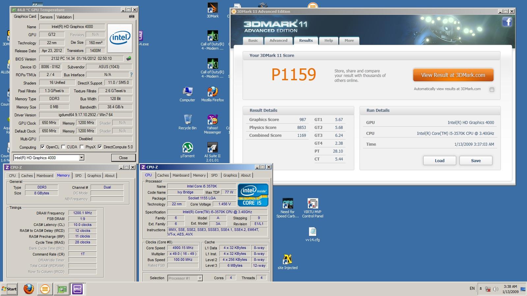Open SPD tab in left CPU-Z window

(x=78, y=176)
